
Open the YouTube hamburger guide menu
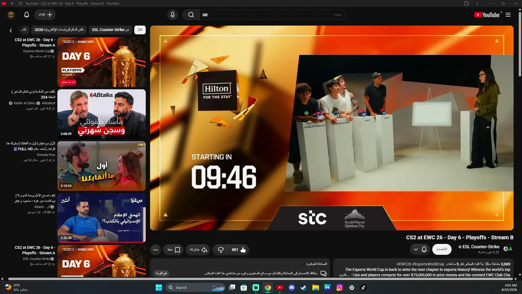pos(508,15)
